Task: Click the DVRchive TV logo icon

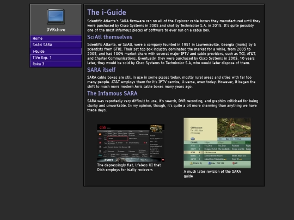Action: point(56,16)
